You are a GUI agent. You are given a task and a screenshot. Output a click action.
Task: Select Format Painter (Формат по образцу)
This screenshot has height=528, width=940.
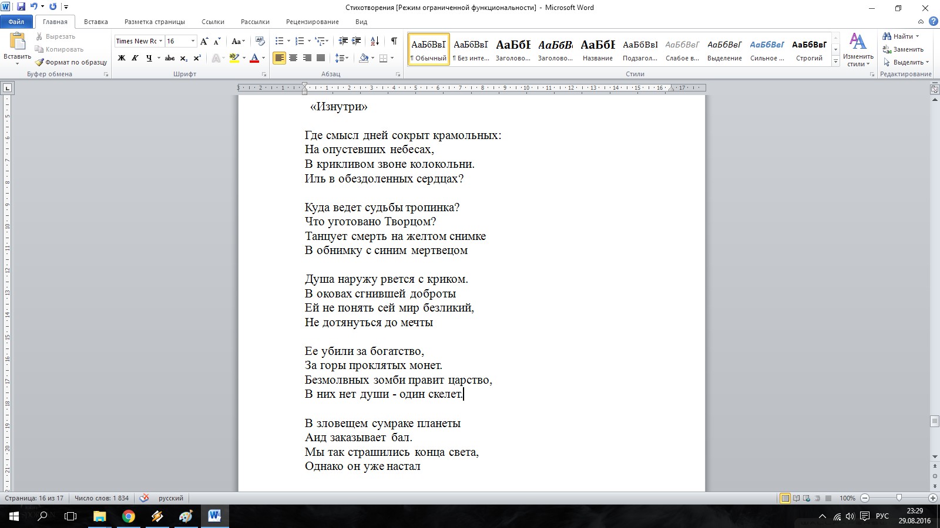(71, 62)
